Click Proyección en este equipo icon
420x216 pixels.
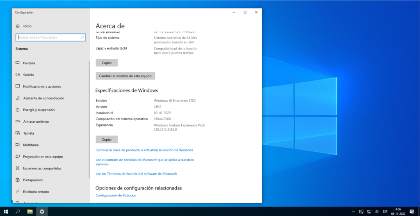(18, 157)
